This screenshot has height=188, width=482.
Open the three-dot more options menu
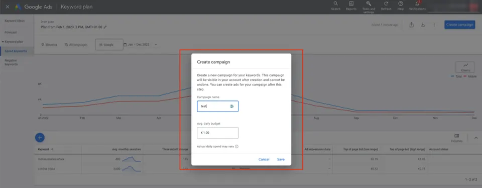(434, 25)
